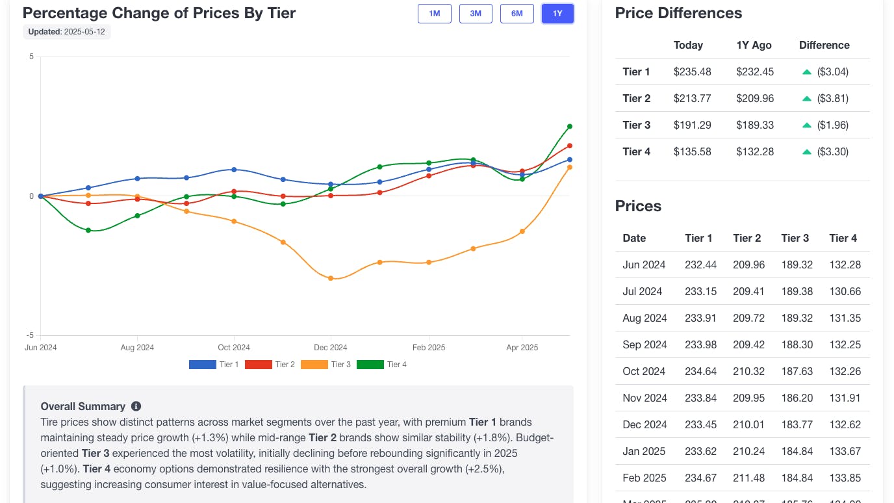Select the Dec 2024 row in the Prices table
This screenshot has height=503, width=894.
(x=741, y=424)
